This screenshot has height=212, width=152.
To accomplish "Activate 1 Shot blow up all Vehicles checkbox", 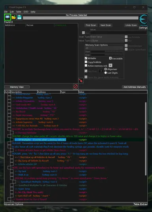I will 12,157.
